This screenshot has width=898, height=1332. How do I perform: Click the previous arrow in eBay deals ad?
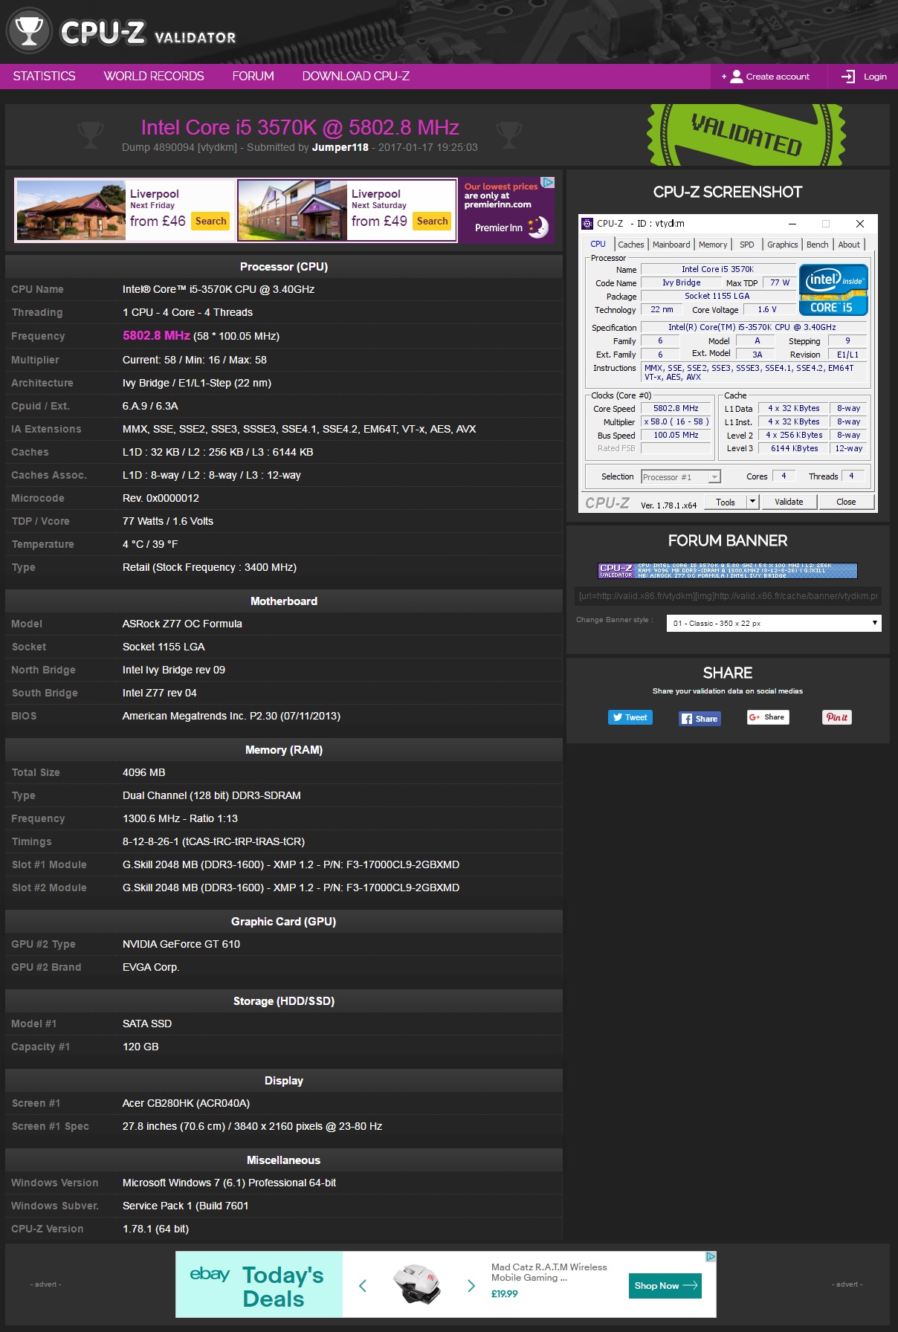coord(363,1285)
